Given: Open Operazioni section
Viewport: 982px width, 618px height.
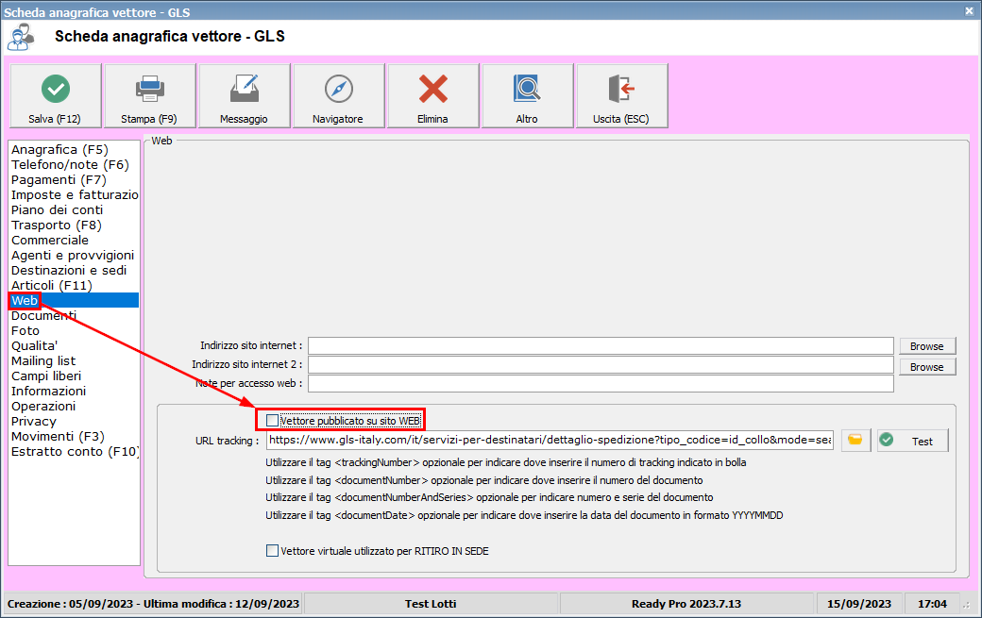Looking at the screenshot, I should [x=74, y=406].
